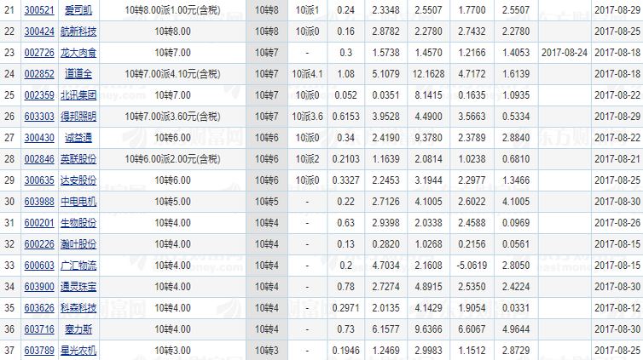Open stock code link 603303
Screen dimensions: 643x360
point(39,117)
